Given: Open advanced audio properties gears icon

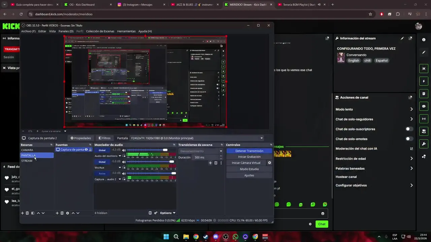Looking at the screenshot, I should coord(156,213).
